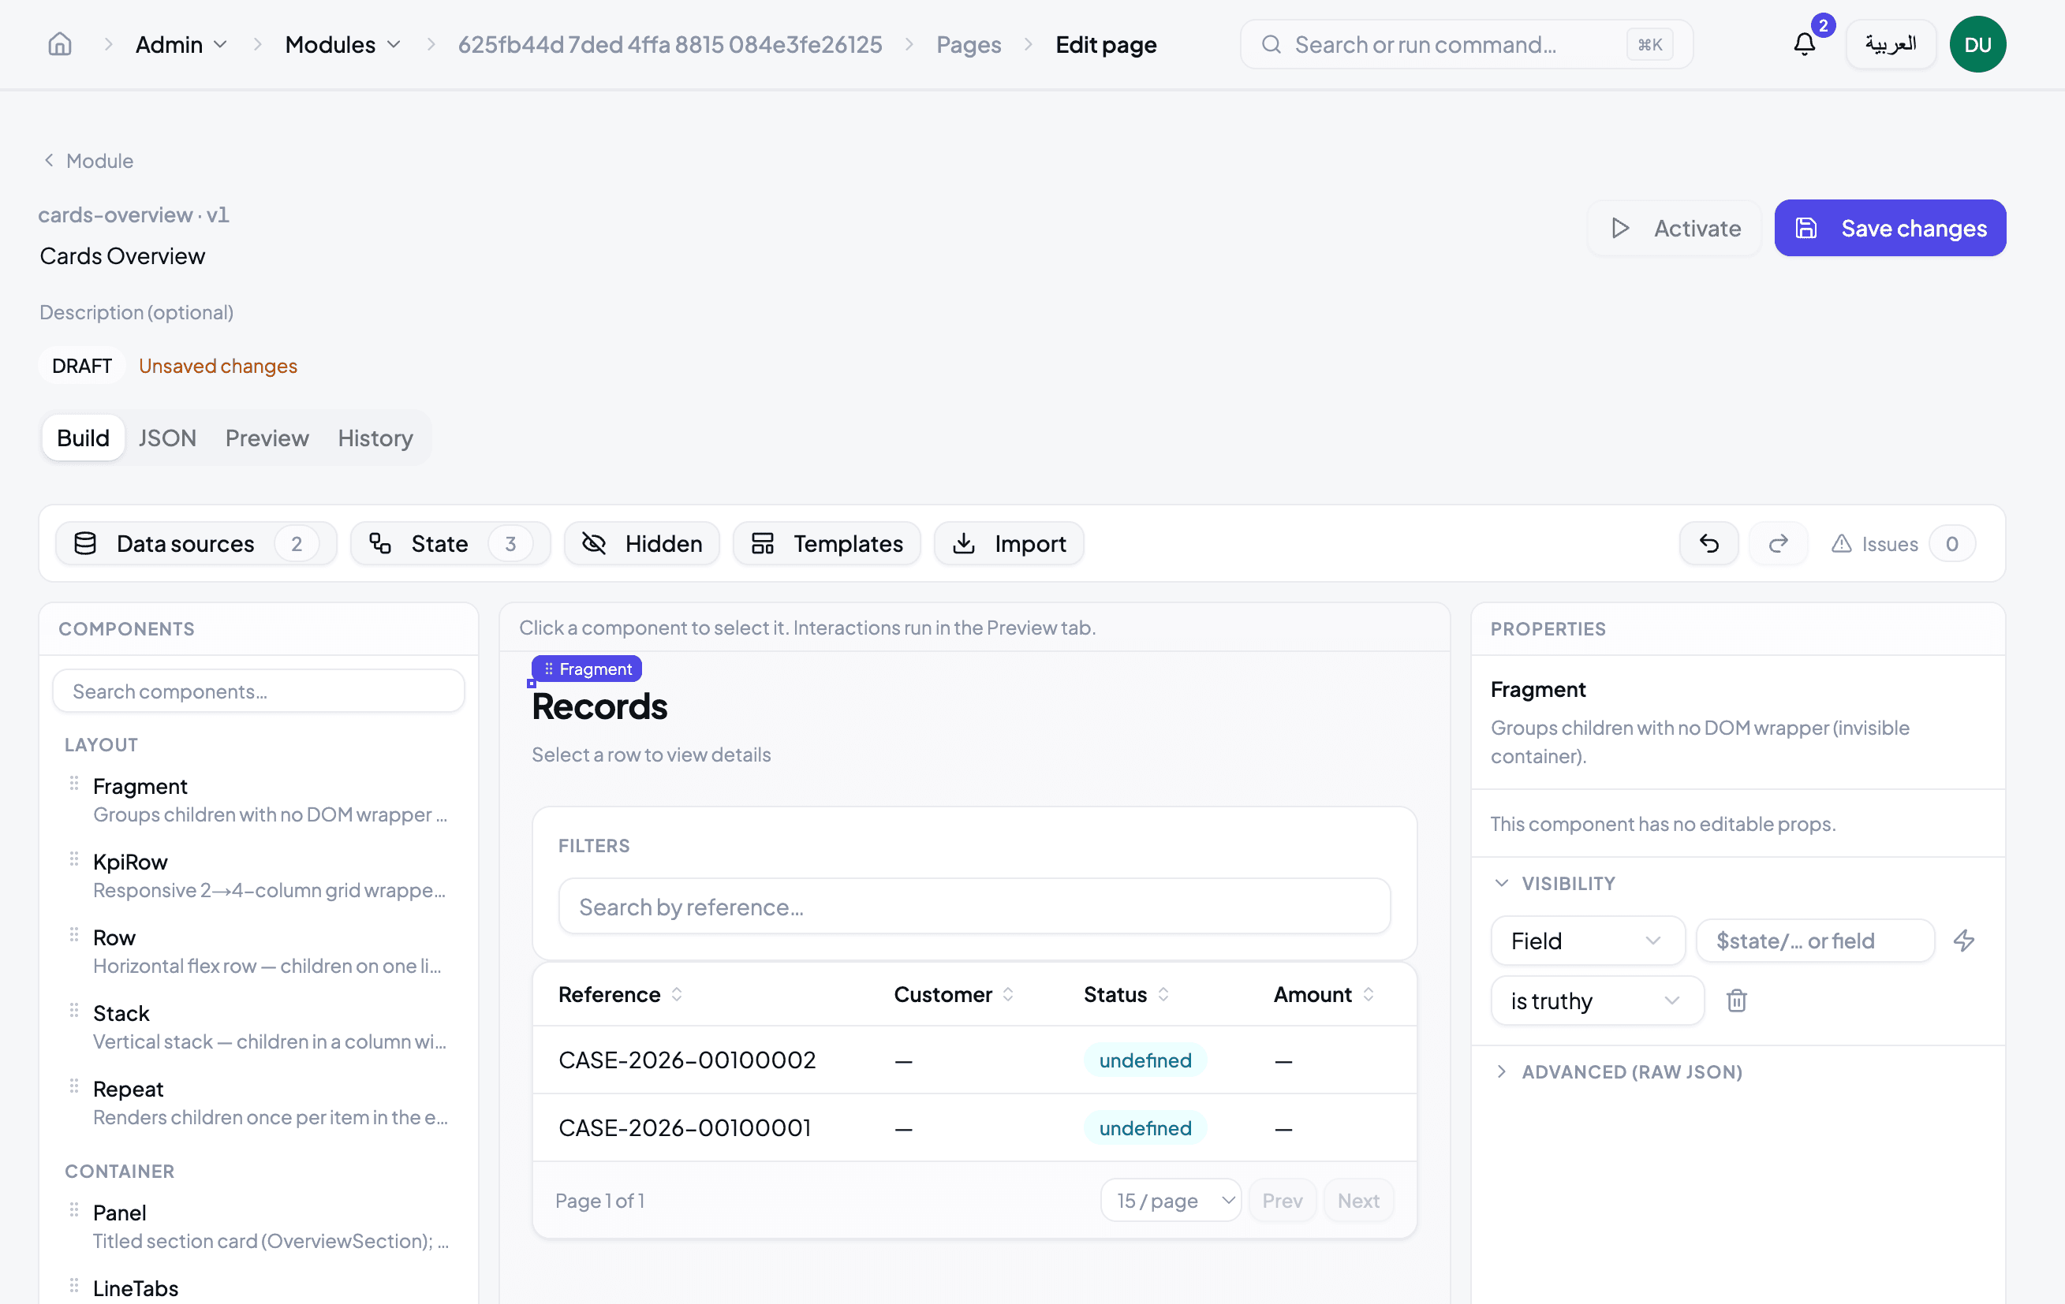Image resolution: width=2065 pixels, height=1304 pixels.
Task: Open the notifications bell
Action: coord(1803,43)
